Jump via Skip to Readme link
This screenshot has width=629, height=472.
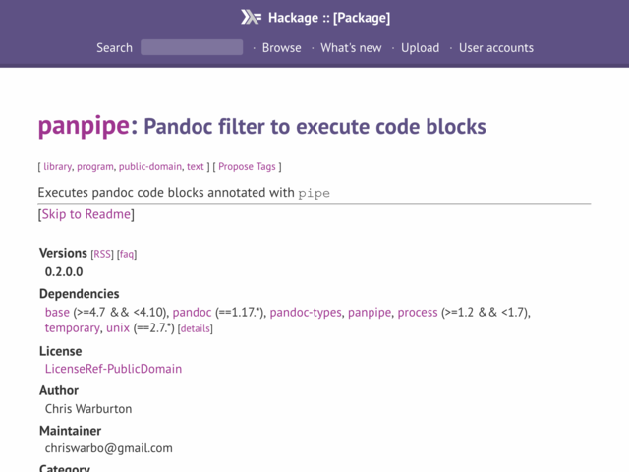click(x=86, y=214)
